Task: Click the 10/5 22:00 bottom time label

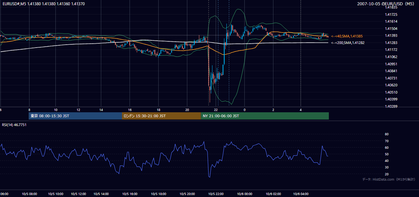Action: click(216, 194)
